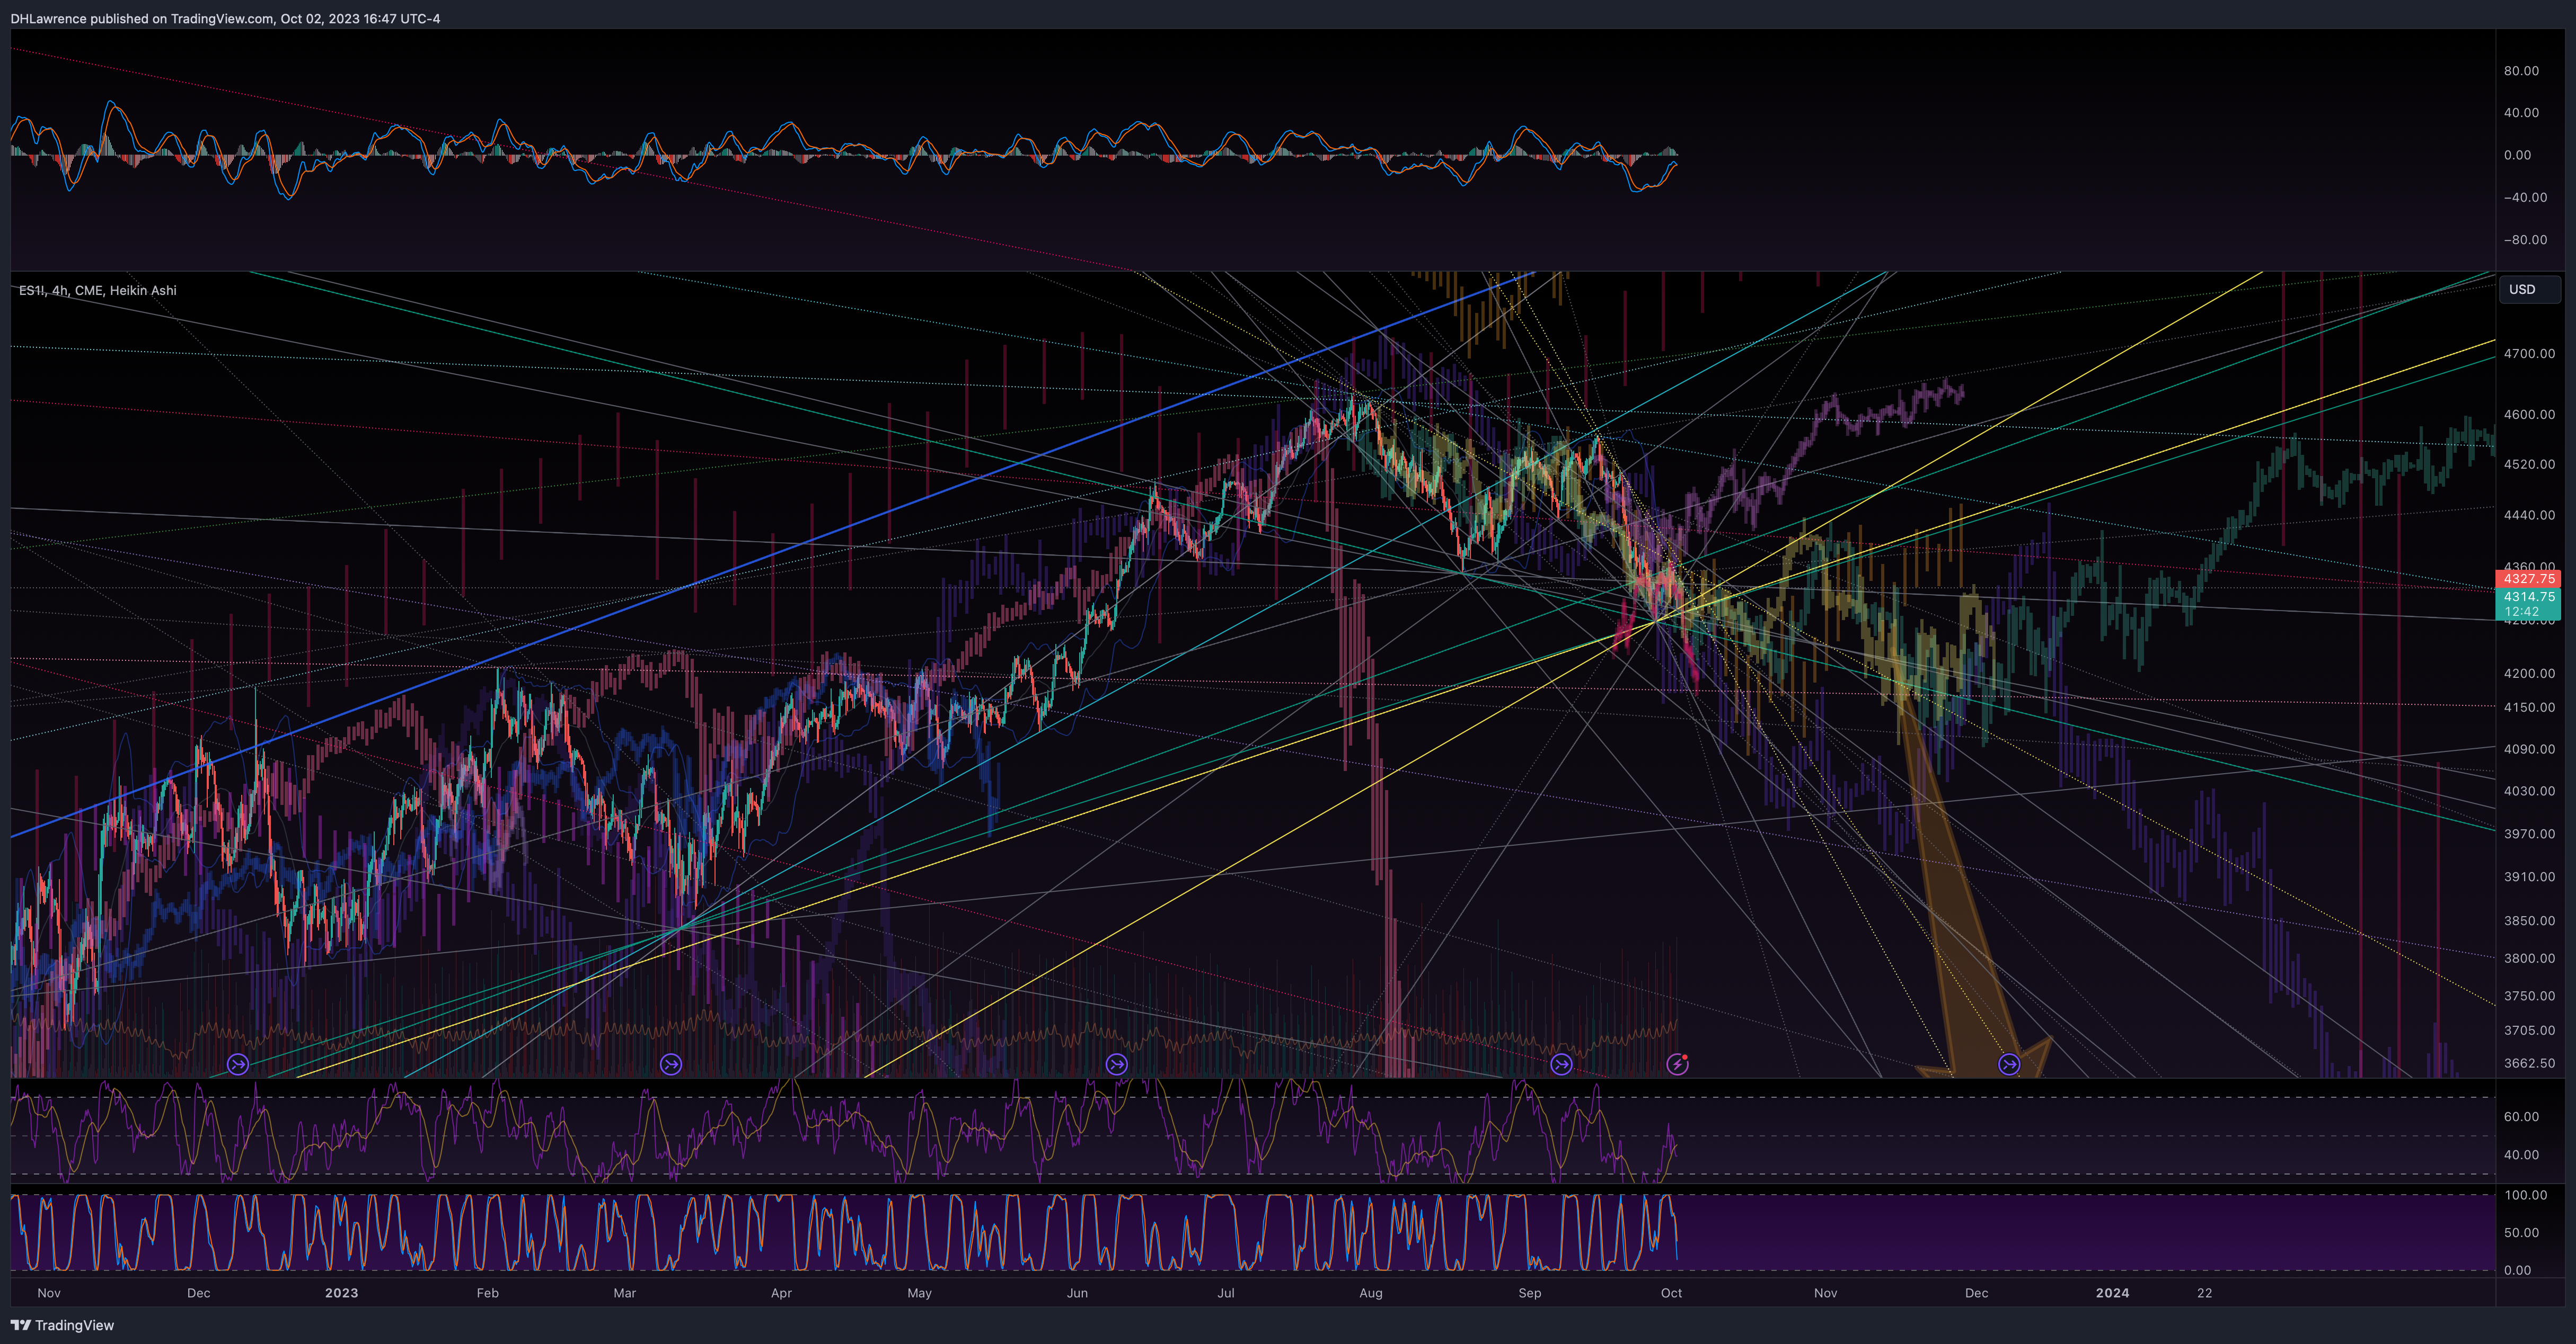
Task: Click the rollover marker icon in mid-June
Action: coord(1117,1064)
